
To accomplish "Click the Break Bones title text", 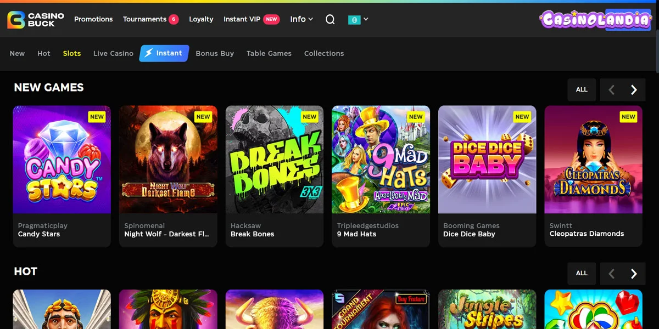I will [x=253, y=234].
